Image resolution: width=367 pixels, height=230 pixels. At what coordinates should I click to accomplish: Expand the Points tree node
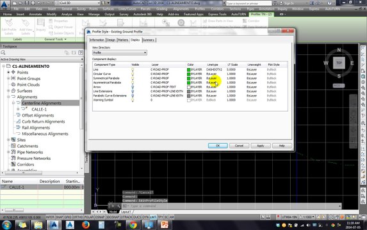(8, 72)
